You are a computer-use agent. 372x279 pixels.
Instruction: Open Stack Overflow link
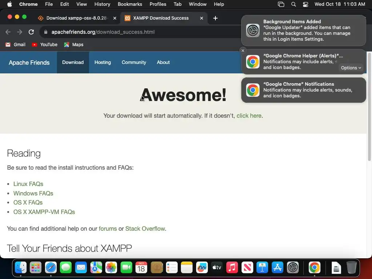tap(145, 229)
